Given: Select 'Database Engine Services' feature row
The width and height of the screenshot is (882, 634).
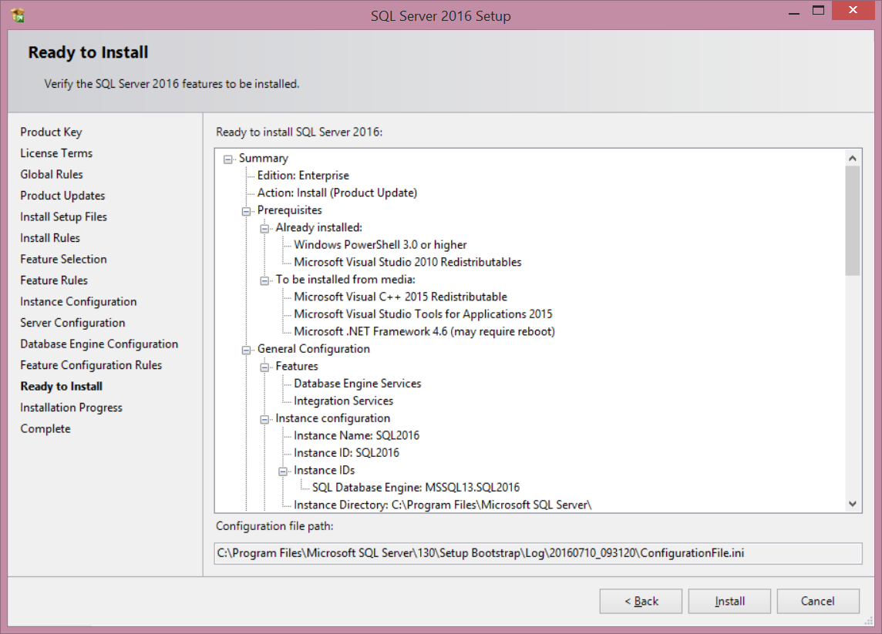Looking at the screenshot, I should (x=358, y=384).
